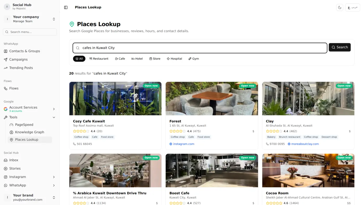The image size is (364, 205).
Task: Open Your brand account switcher
Action: (x=30, y=197)
